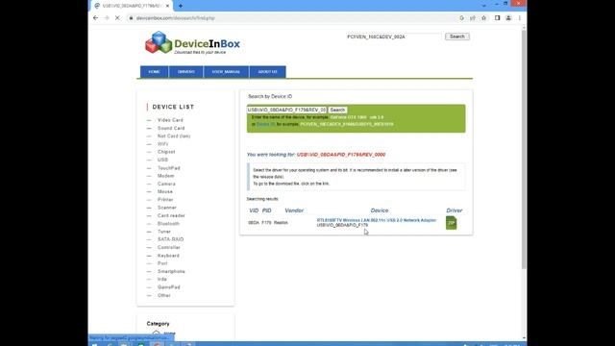This screenshot has width=615, height=346.
Task: Click the DeviceInBox logo
Action: (192, 42)
